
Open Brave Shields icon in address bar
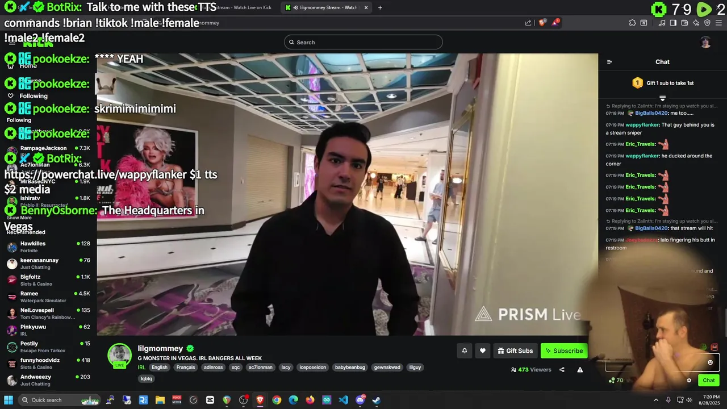tap(542, 23)
